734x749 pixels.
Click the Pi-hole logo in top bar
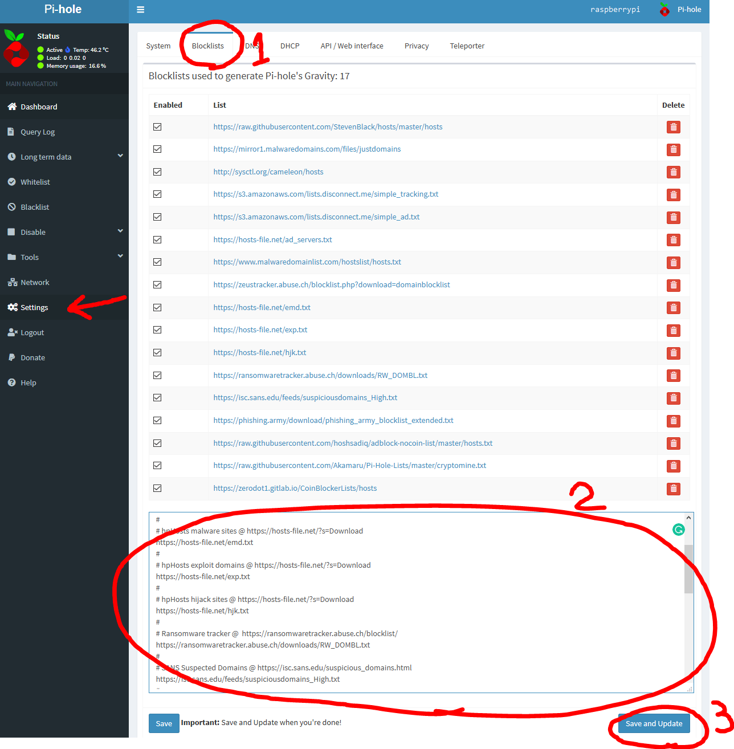coord(664,10)
